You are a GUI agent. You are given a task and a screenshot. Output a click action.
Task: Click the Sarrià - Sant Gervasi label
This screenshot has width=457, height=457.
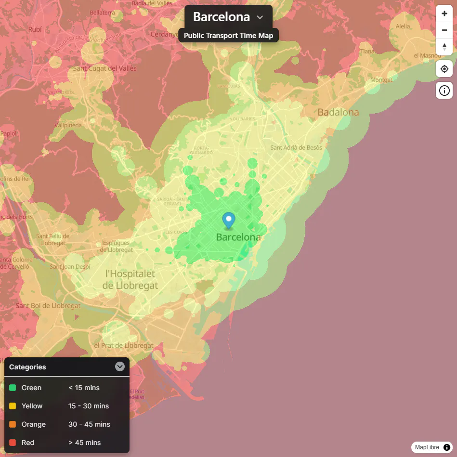[x=172, y=201]
